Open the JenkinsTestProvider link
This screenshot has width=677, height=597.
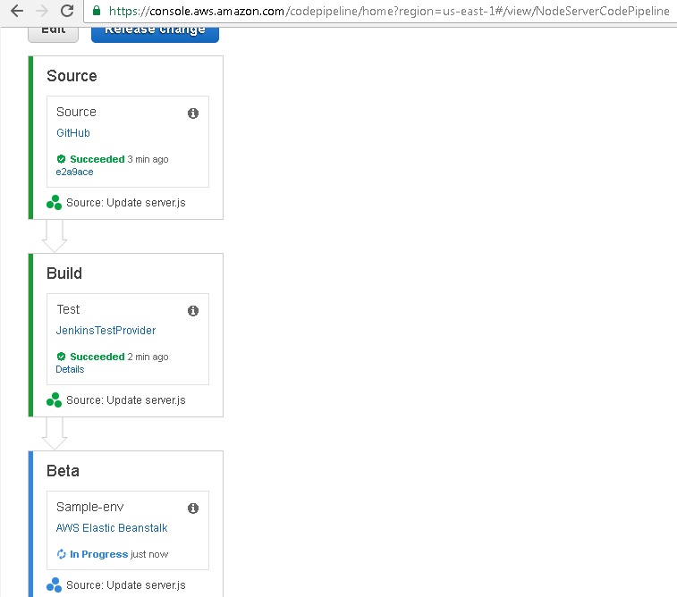coord(106,331)
